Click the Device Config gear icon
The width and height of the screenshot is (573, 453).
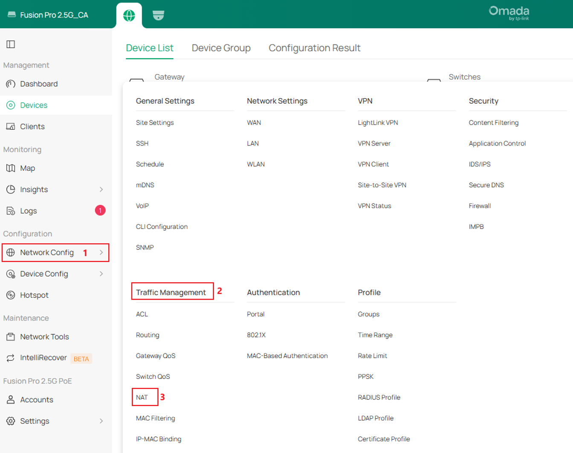tap(11, 274)
